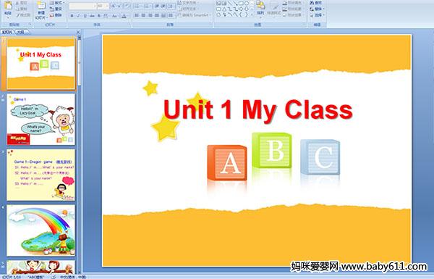Open the Paragraph group dialog launcher
The image size is (434, 279).
[x=211, y=25]
